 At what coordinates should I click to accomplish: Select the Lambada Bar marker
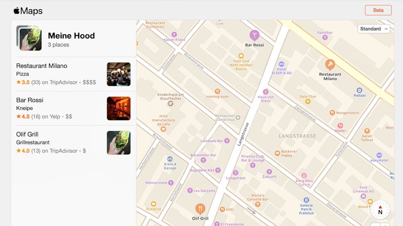[x=227, y=141]
